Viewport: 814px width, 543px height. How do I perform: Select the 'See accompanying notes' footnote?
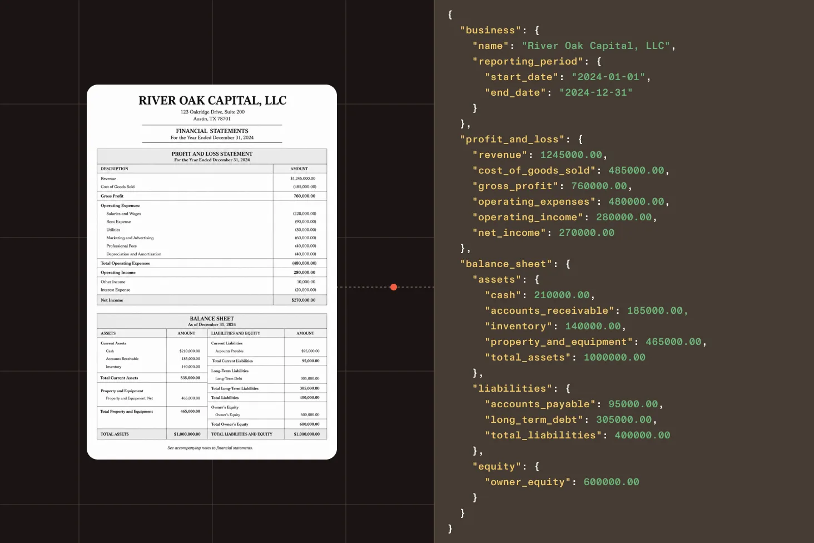(210, 448)
